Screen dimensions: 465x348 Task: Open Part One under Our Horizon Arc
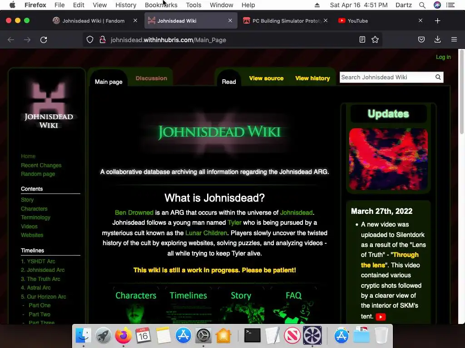click(x=40, y=305)
